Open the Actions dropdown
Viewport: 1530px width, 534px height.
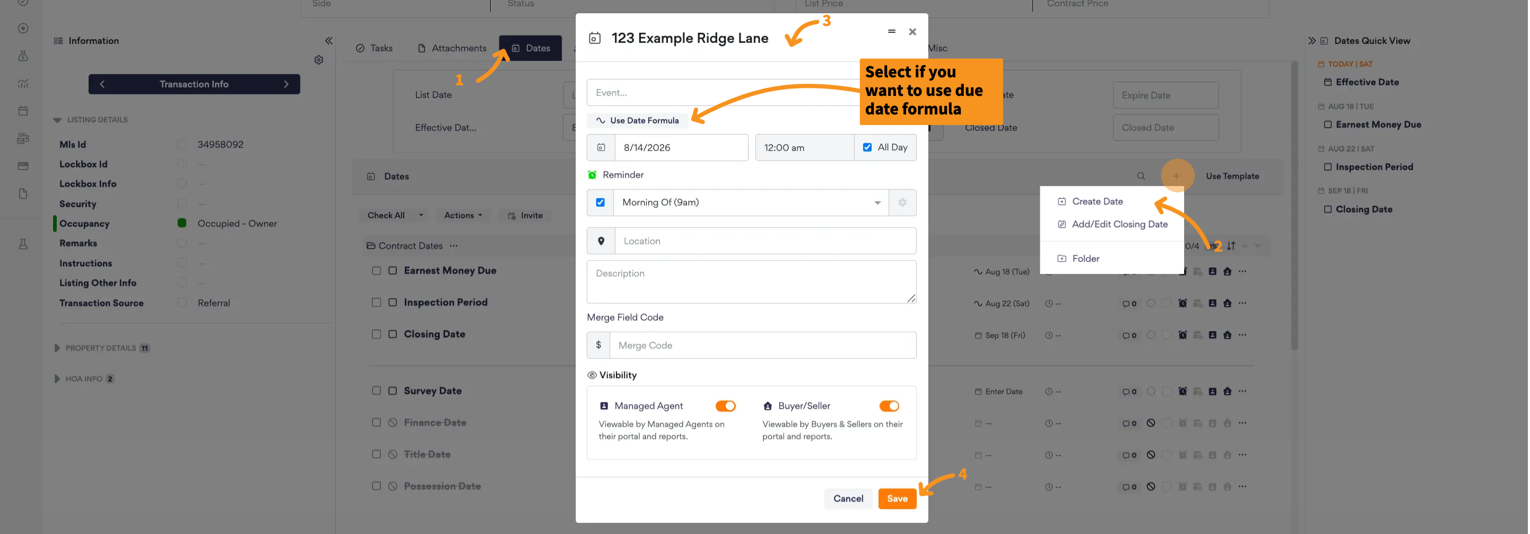tap(463, 216)
